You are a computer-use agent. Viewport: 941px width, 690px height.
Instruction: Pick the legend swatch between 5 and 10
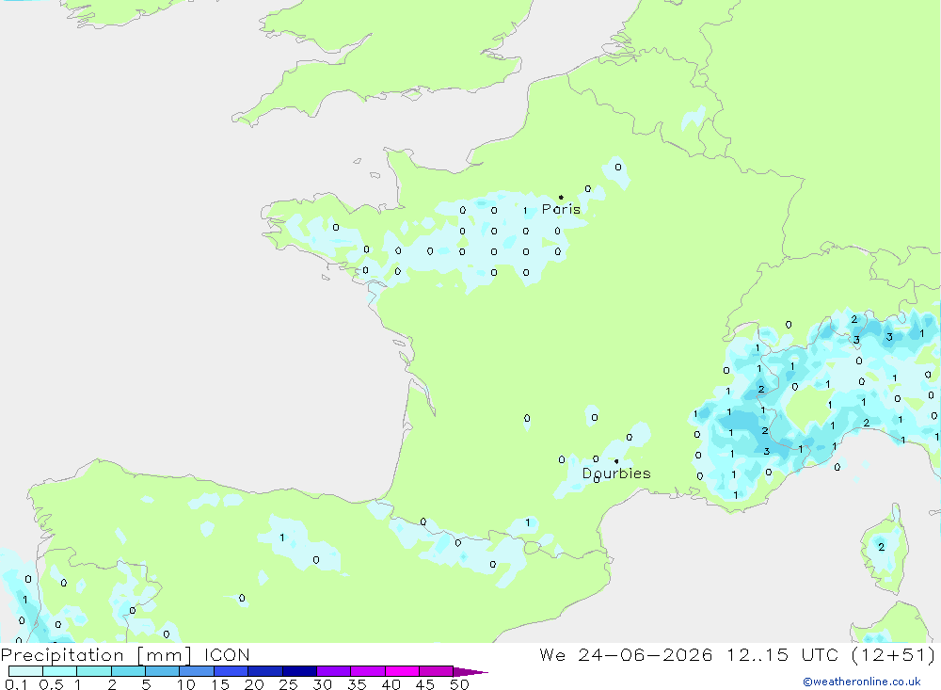[162, 671]
